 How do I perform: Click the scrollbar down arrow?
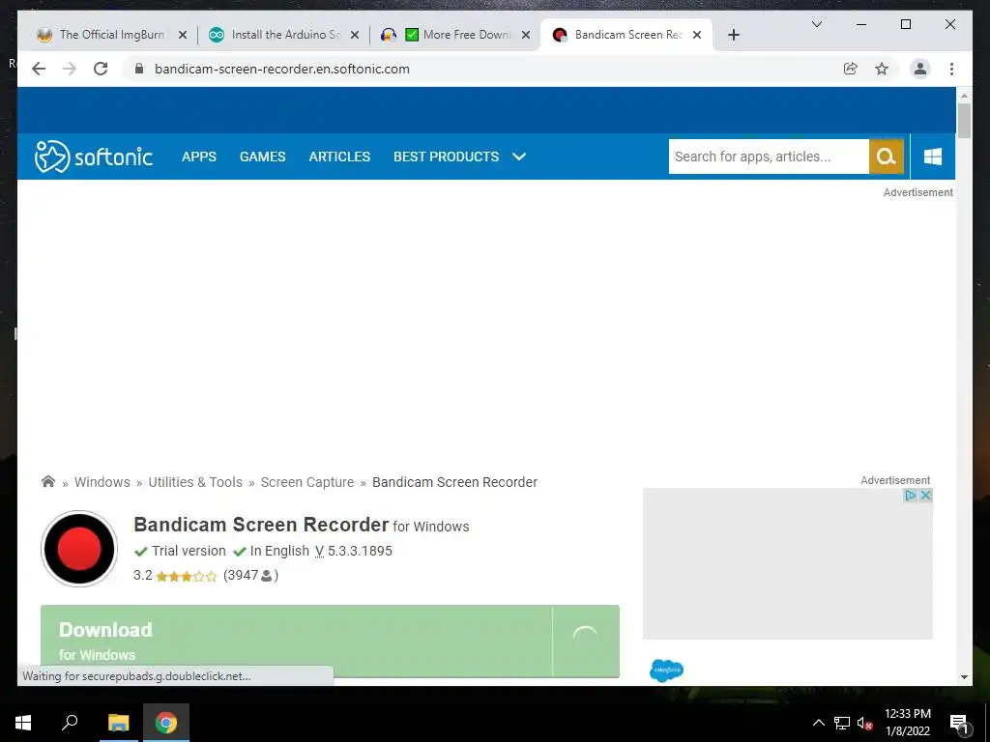(x=964, y=677)
